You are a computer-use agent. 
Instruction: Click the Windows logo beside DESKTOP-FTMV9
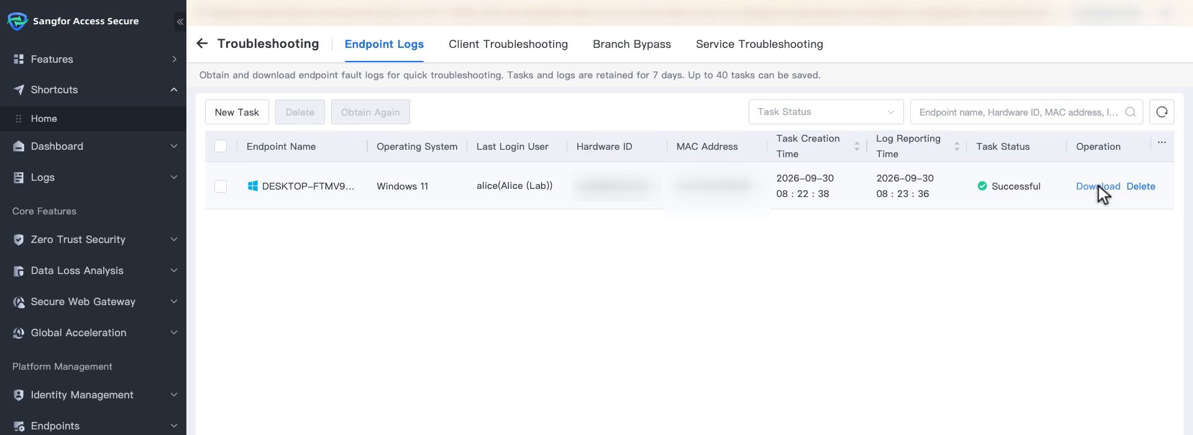pyautogui.click(x=252, y=186)
